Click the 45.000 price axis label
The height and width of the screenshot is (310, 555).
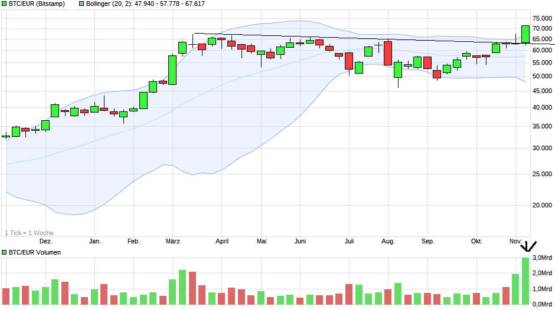click(x=542, y=91)
